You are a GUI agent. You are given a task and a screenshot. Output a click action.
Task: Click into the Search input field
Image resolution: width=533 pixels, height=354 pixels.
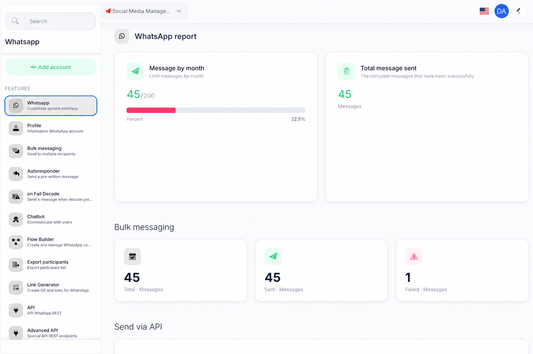click(x=60, y=21)
